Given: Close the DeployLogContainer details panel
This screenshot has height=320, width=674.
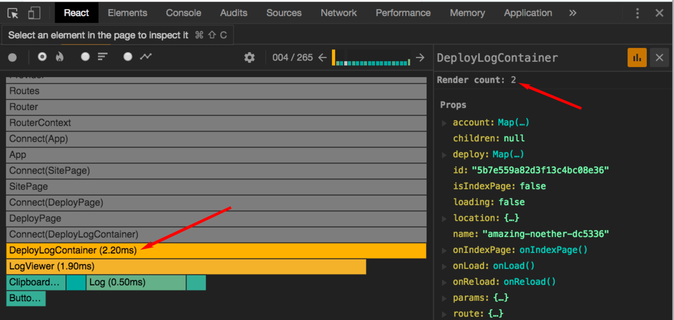Looking at the screenshot, I should tap(659, 57).
